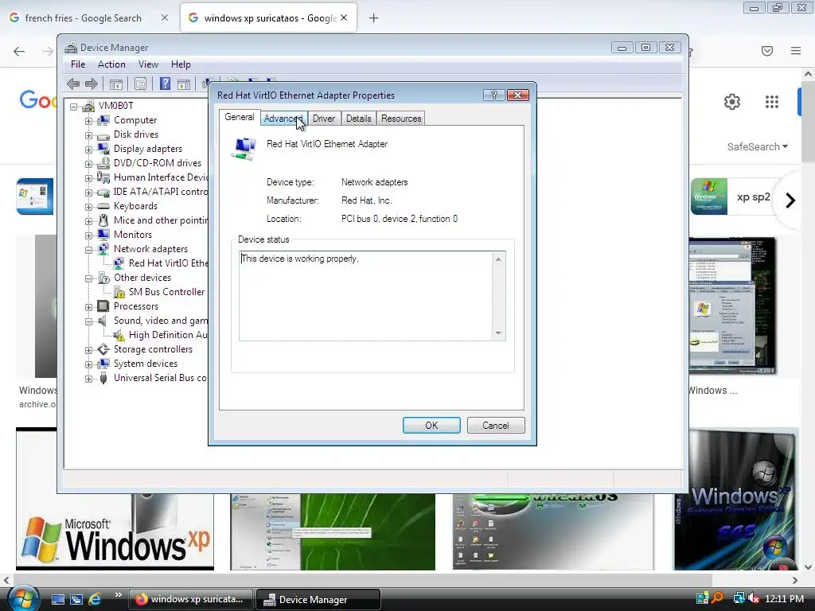Click Cancel in the adapter Properties dialog
815x611 pixels.
(496, 426)
